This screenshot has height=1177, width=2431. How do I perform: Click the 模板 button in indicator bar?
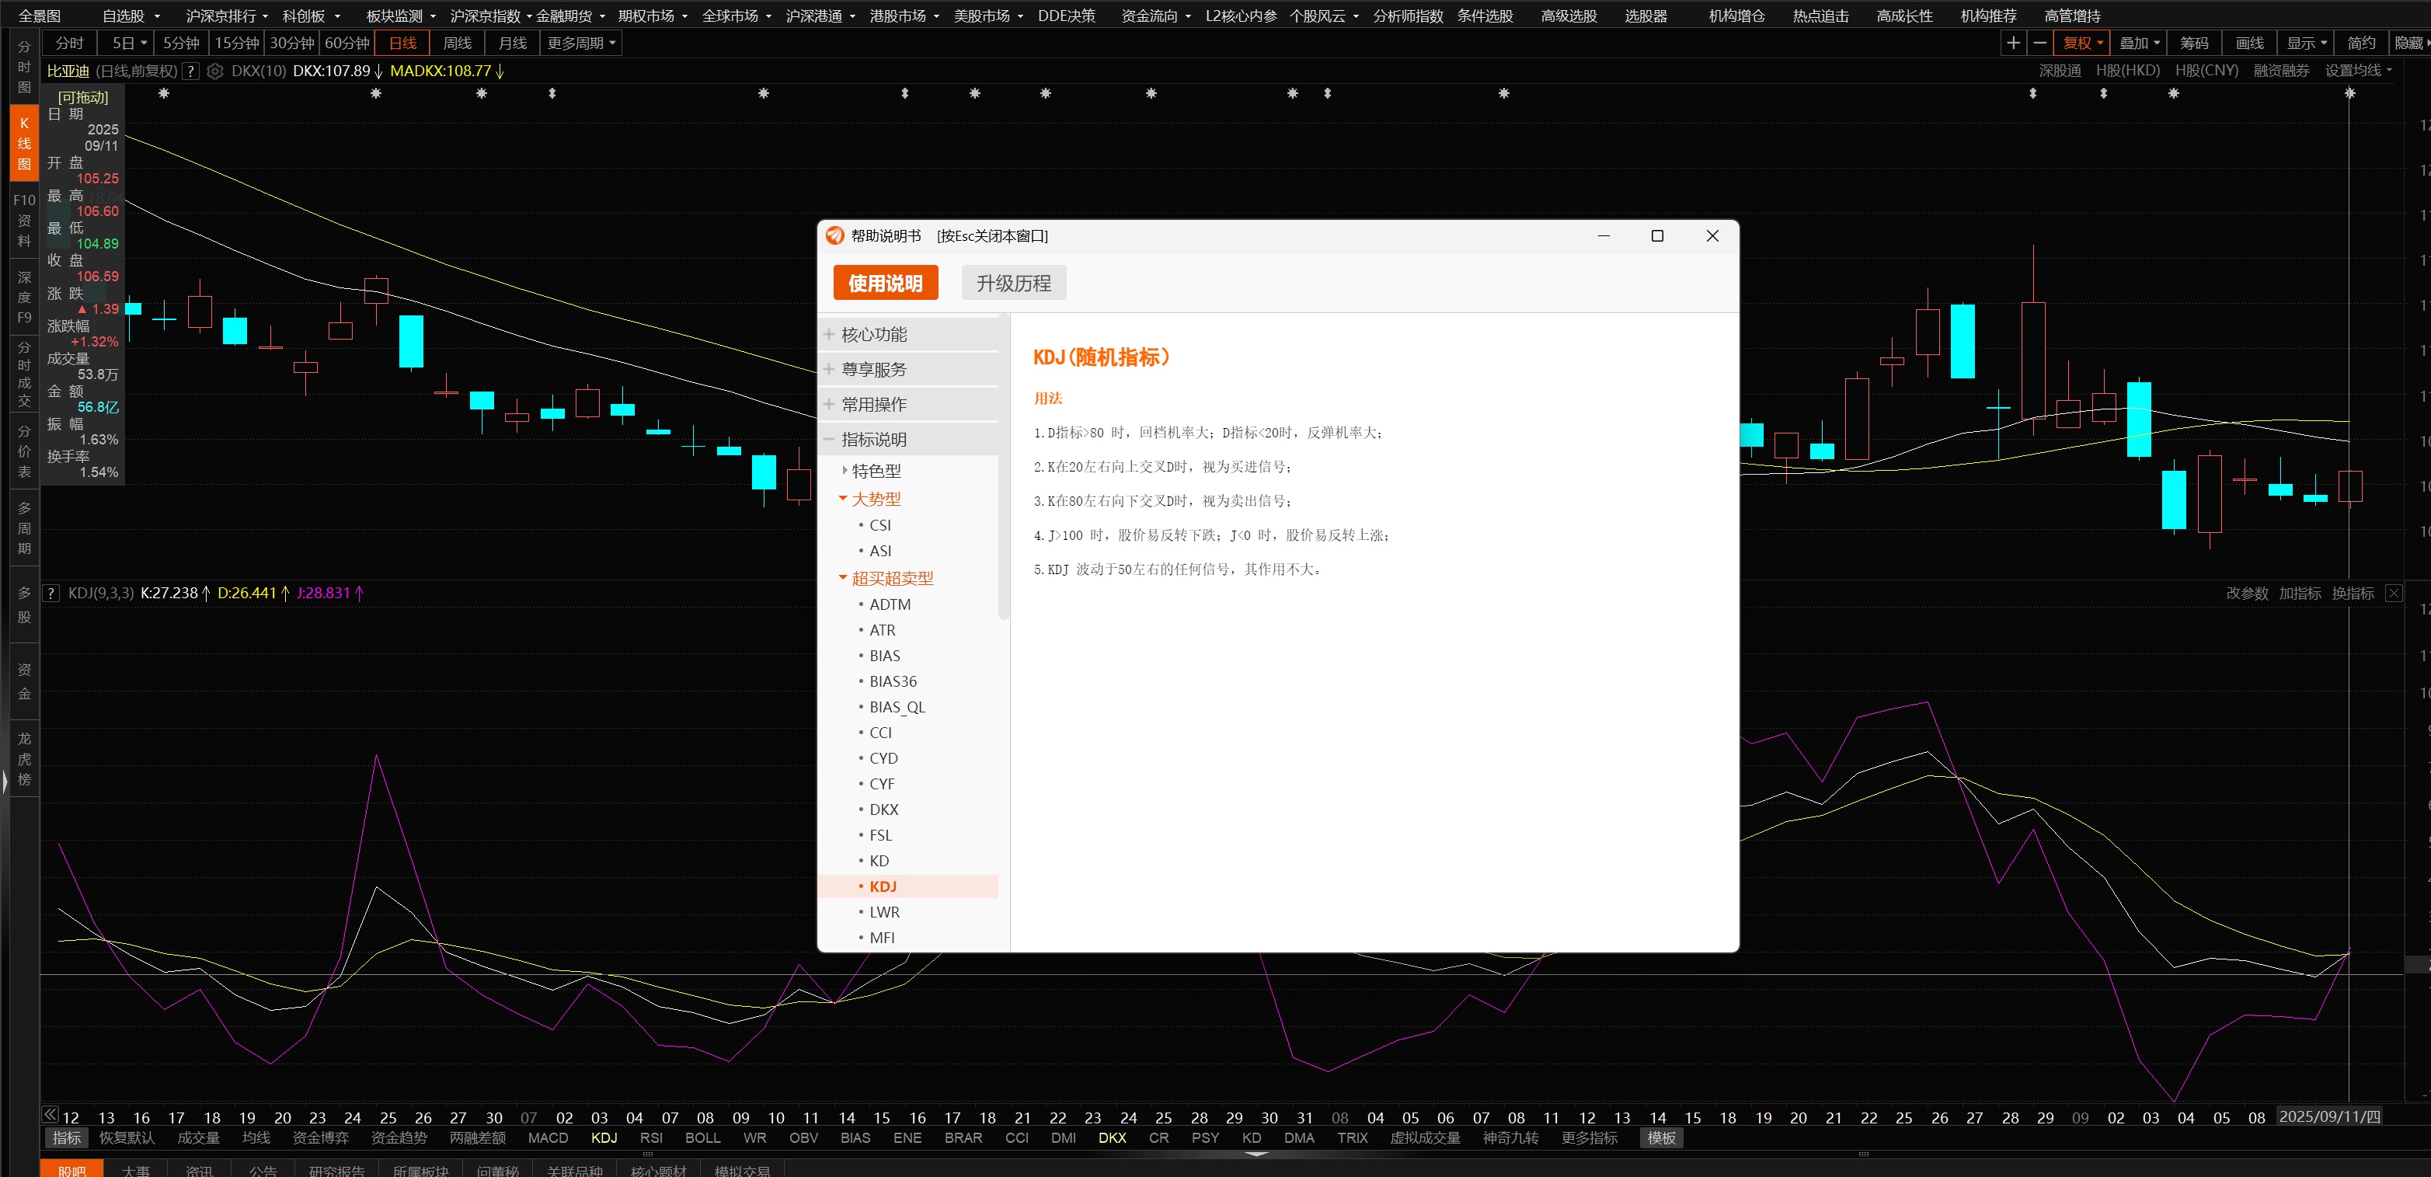1661,1137
